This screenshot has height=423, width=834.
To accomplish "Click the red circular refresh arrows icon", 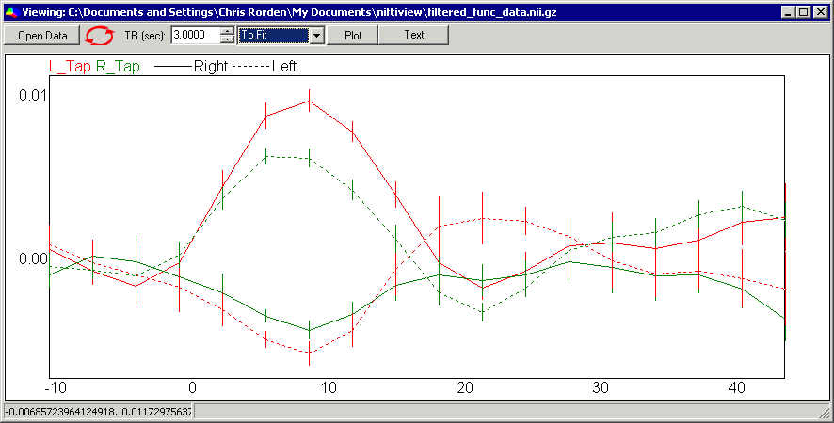I will pyautogui.click(x=100, y=36).
